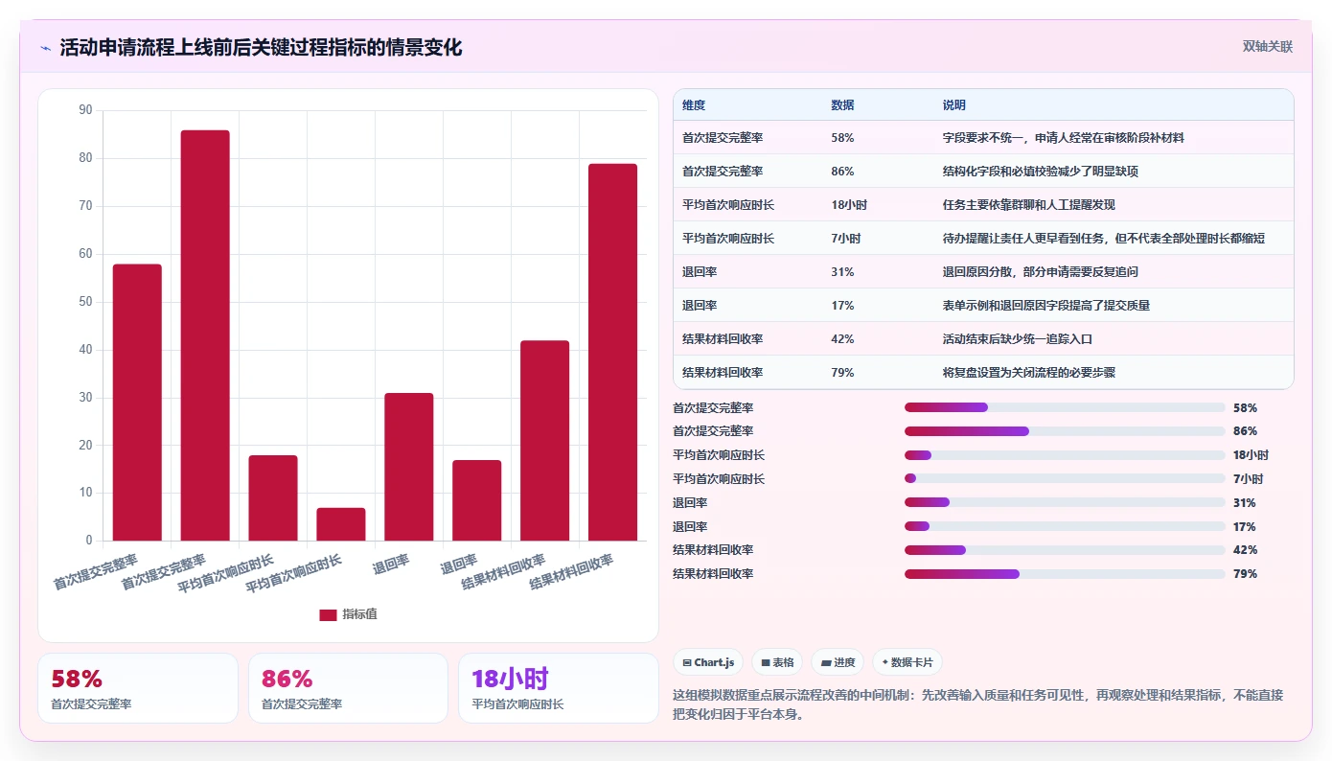
Task: Click the y-axis tick label 90
Action: coord(86,110)
